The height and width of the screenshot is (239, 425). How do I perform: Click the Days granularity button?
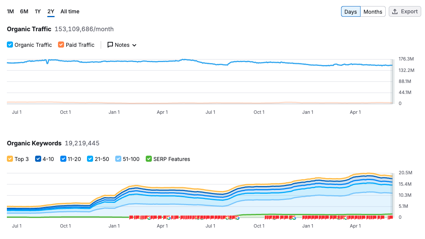point(350,11)
